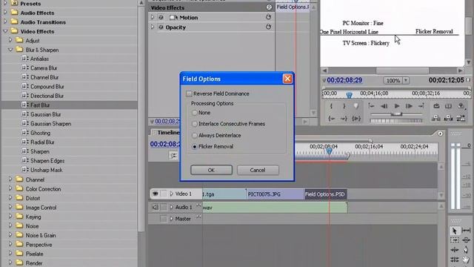
Task: Toggle the Opacity effect on/off
Action: 161,27
